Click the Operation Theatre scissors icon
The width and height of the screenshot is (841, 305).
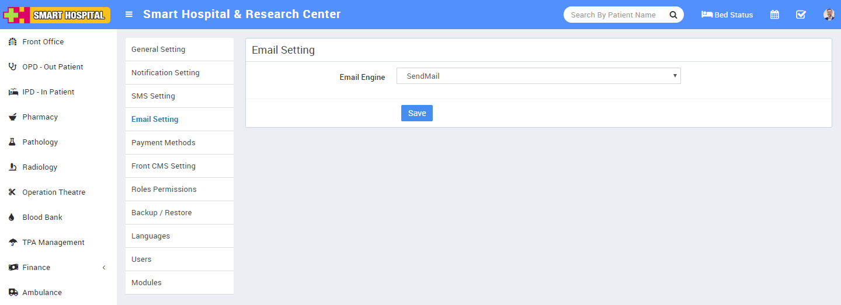pos(12,192)
